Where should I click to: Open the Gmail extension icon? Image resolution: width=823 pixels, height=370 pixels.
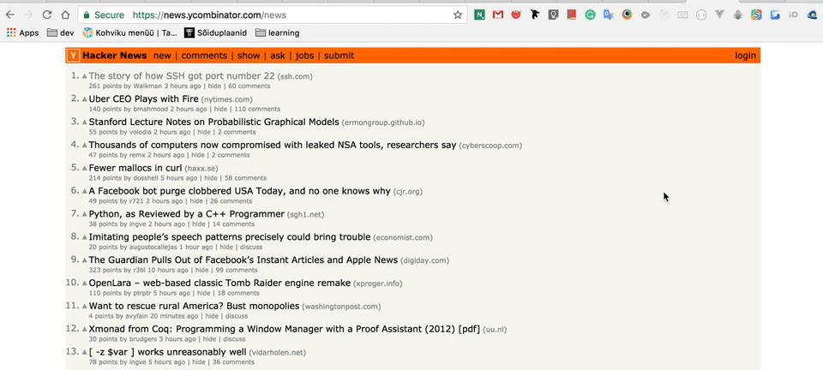(x=498, y=15)
